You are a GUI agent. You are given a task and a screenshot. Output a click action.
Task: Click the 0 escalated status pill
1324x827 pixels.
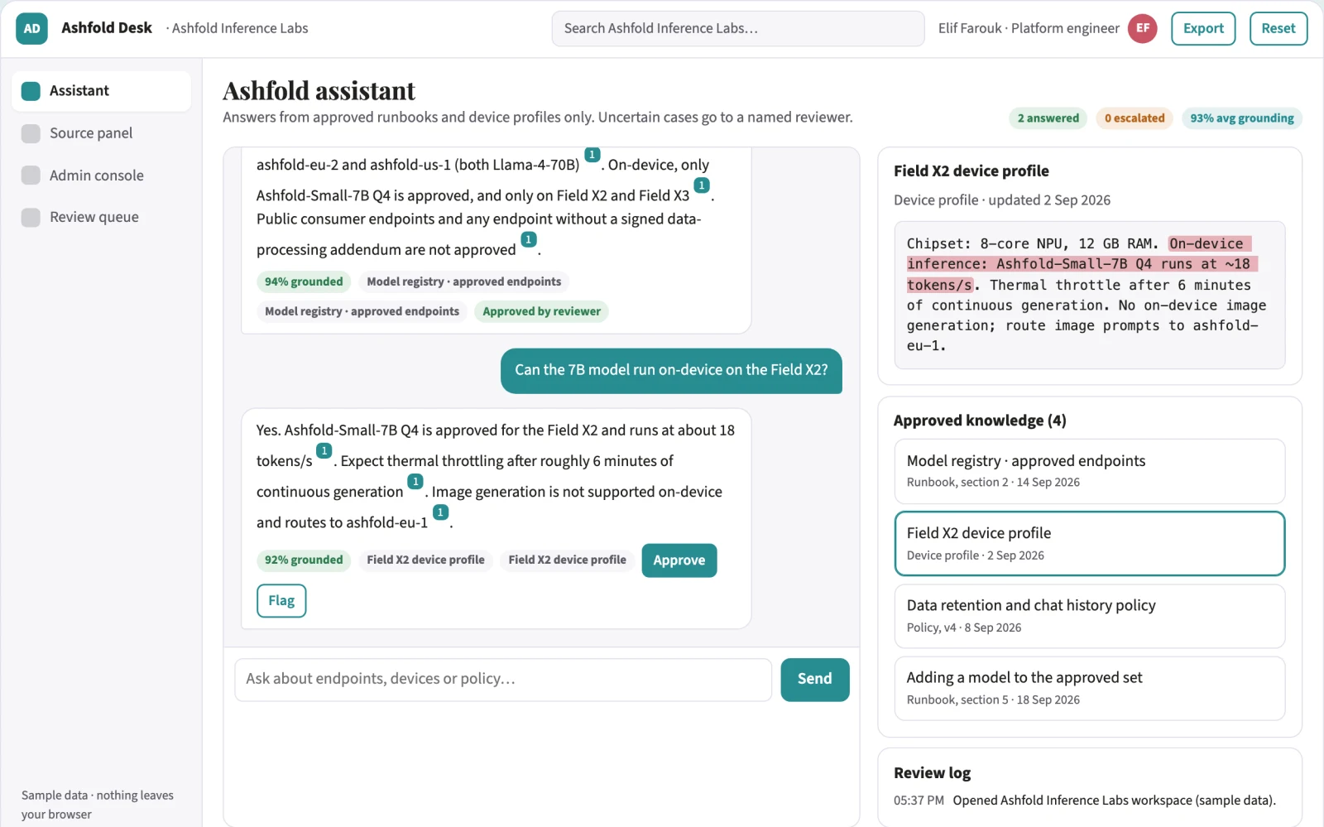(1135, 118)
